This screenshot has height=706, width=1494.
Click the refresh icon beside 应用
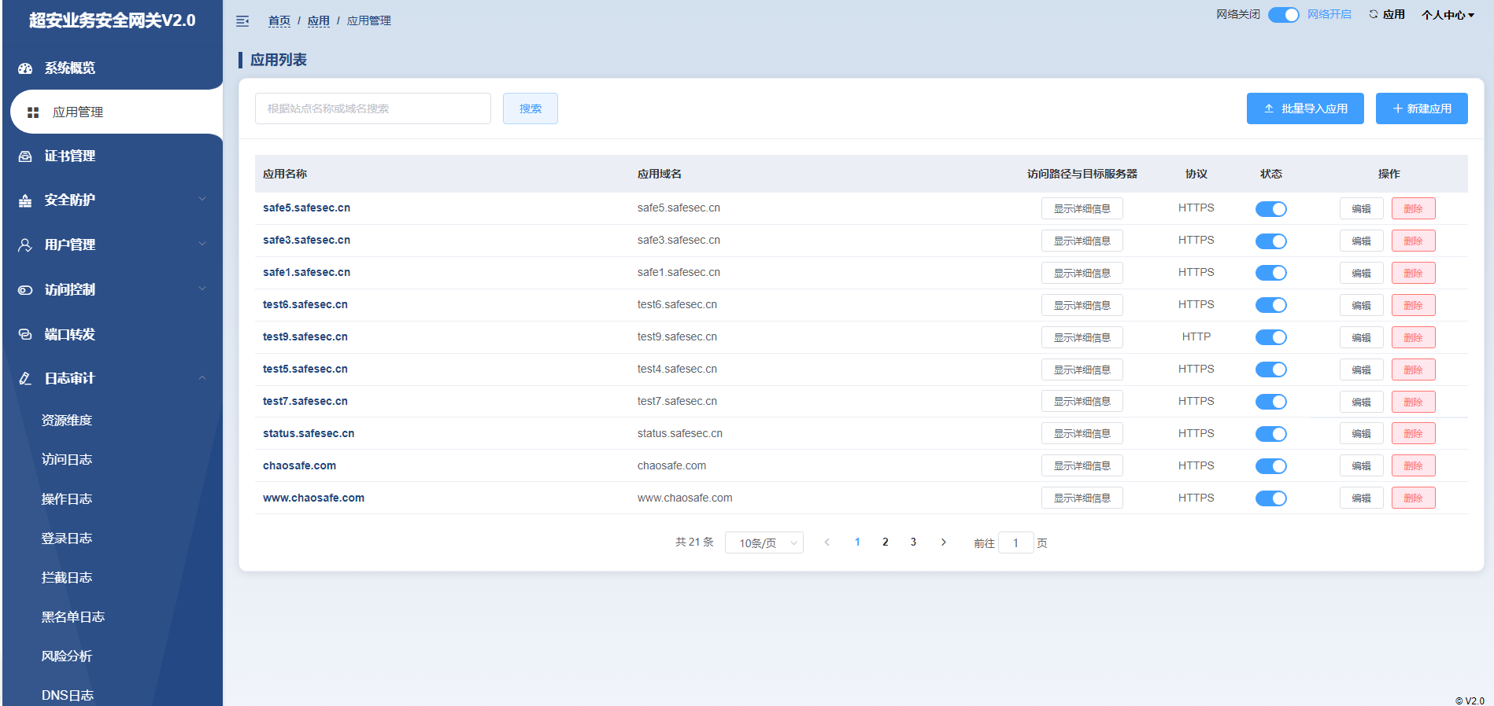click(x=1374, y=14)
